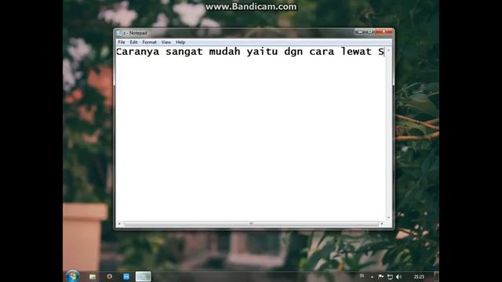Click the horizontal scrollbar left arrow
The height and width of the screenshot is (282, 502).
[119, 224]
